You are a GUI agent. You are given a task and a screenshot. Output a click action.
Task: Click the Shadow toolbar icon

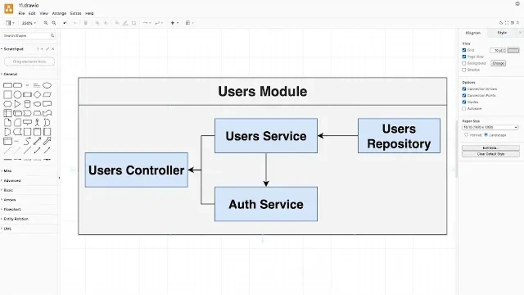[x=134, y=23]
